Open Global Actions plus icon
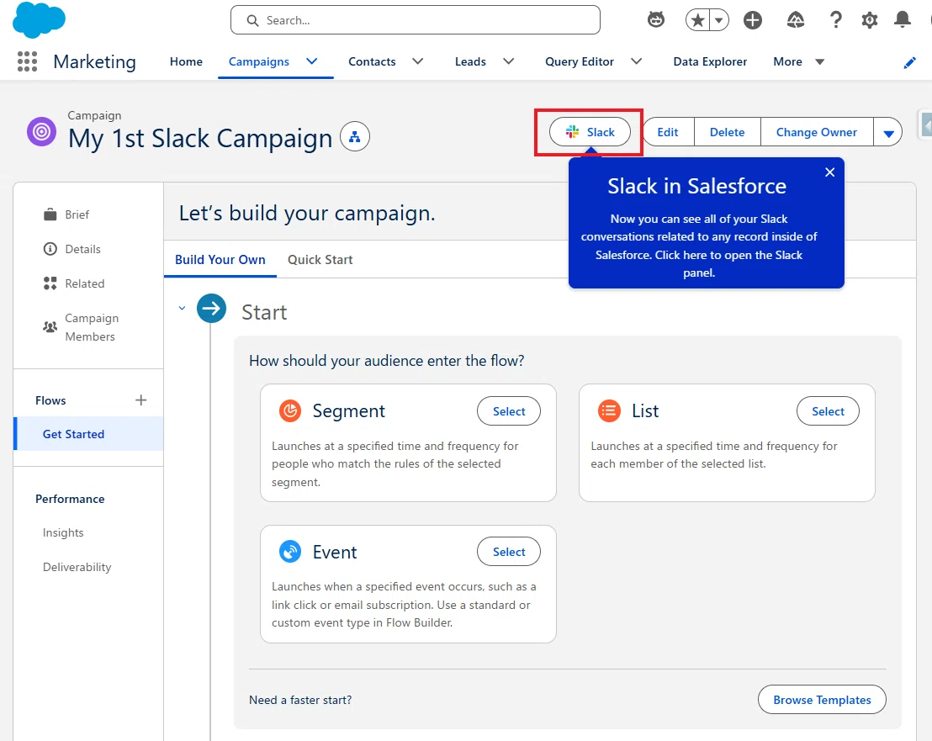This screenshot has width=932, height=741. click(x=753, y=20)
